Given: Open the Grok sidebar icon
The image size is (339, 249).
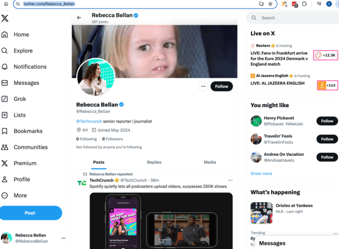Looking at the screenshot, I should (x=5, y=99).
